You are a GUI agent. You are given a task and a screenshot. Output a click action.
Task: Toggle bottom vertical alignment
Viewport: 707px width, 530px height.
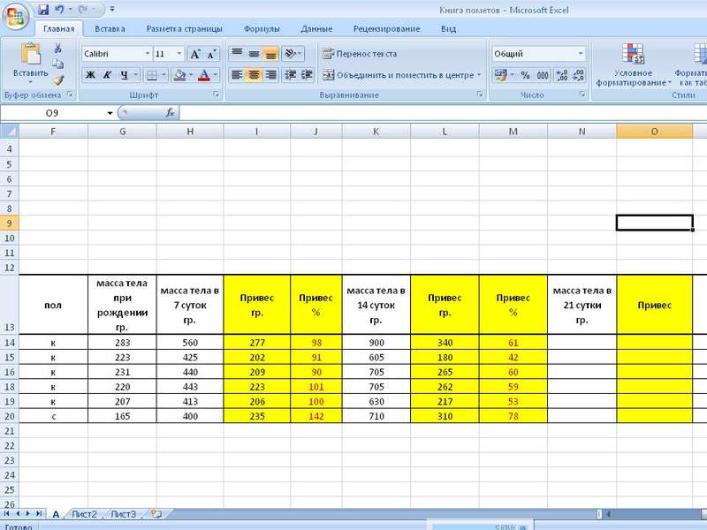click(x=270, y=54)
